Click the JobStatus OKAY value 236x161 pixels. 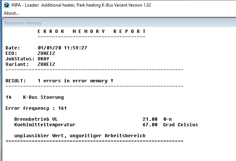(43, 59)
